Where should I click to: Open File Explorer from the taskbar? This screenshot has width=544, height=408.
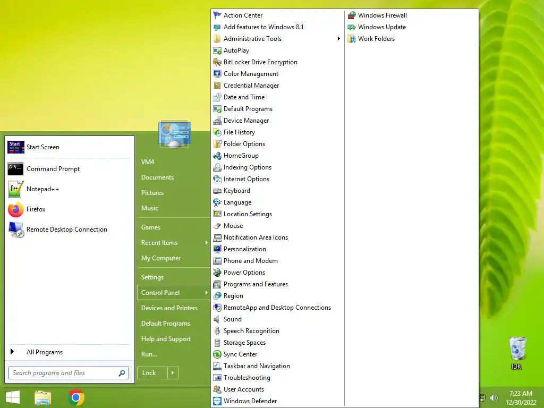click(x=43, y=397)
